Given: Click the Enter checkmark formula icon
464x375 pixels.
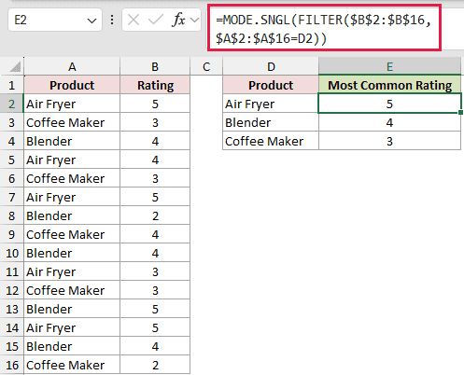Looking at the screenshot, I should [x=155, y=21].
